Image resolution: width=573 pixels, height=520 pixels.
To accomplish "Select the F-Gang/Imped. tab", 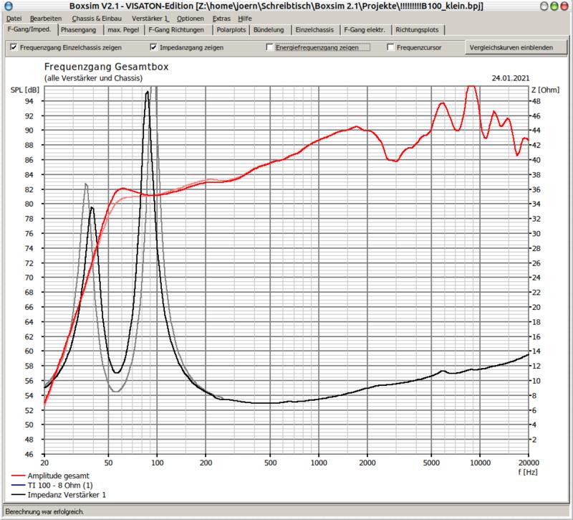I will 30,29.
